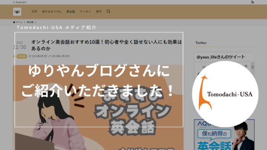Click the refresh updated-date icon
The width and height of the screenshot is (267, 150).
click(x=50, y=56)
